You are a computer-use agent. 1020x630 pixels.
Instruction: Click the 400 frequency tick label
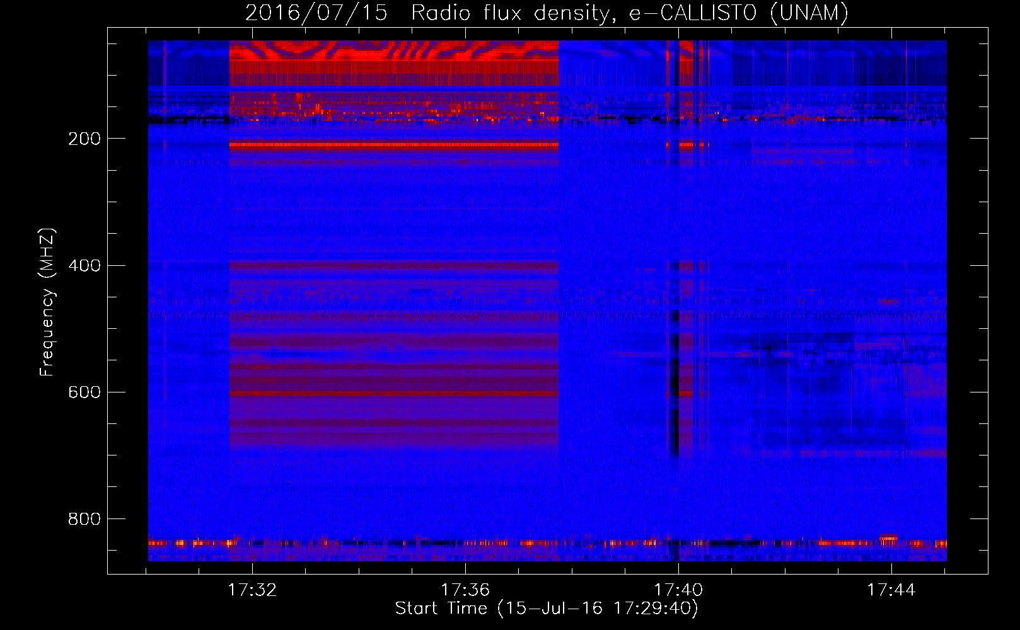coord(84,266)
